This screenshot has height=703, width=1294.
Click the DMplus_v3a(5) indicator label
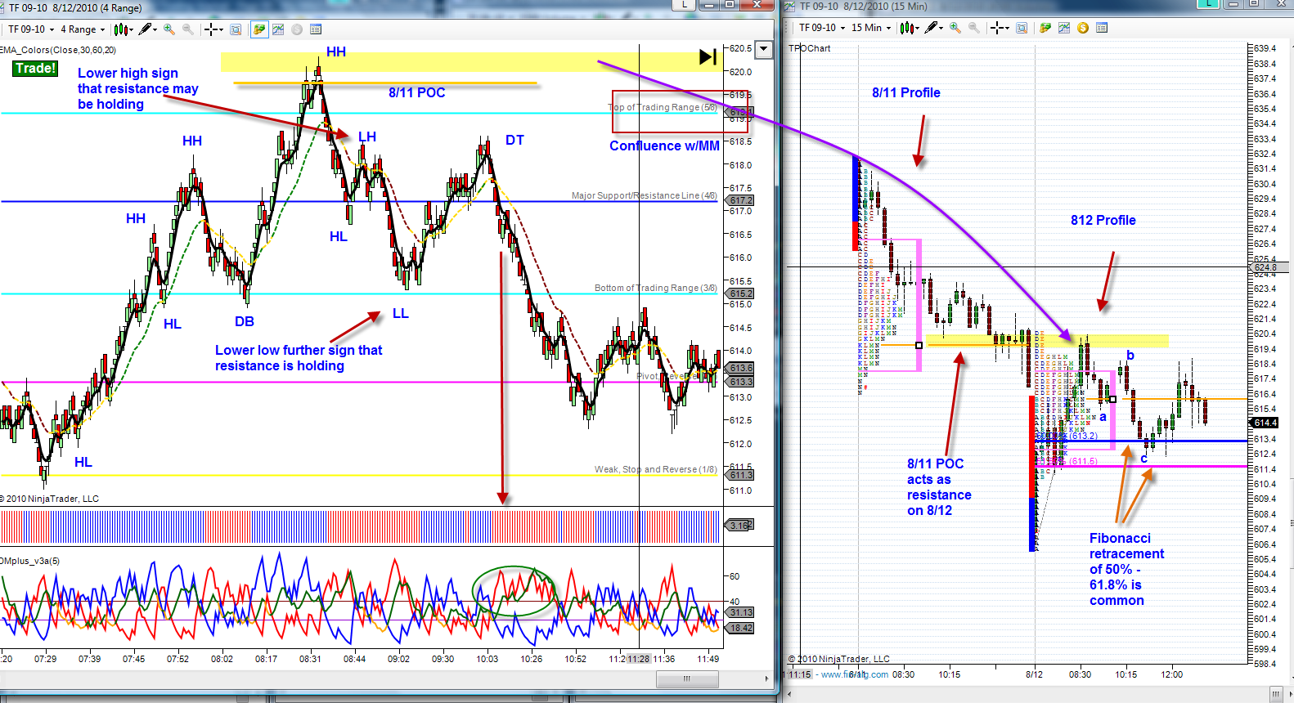30,561
